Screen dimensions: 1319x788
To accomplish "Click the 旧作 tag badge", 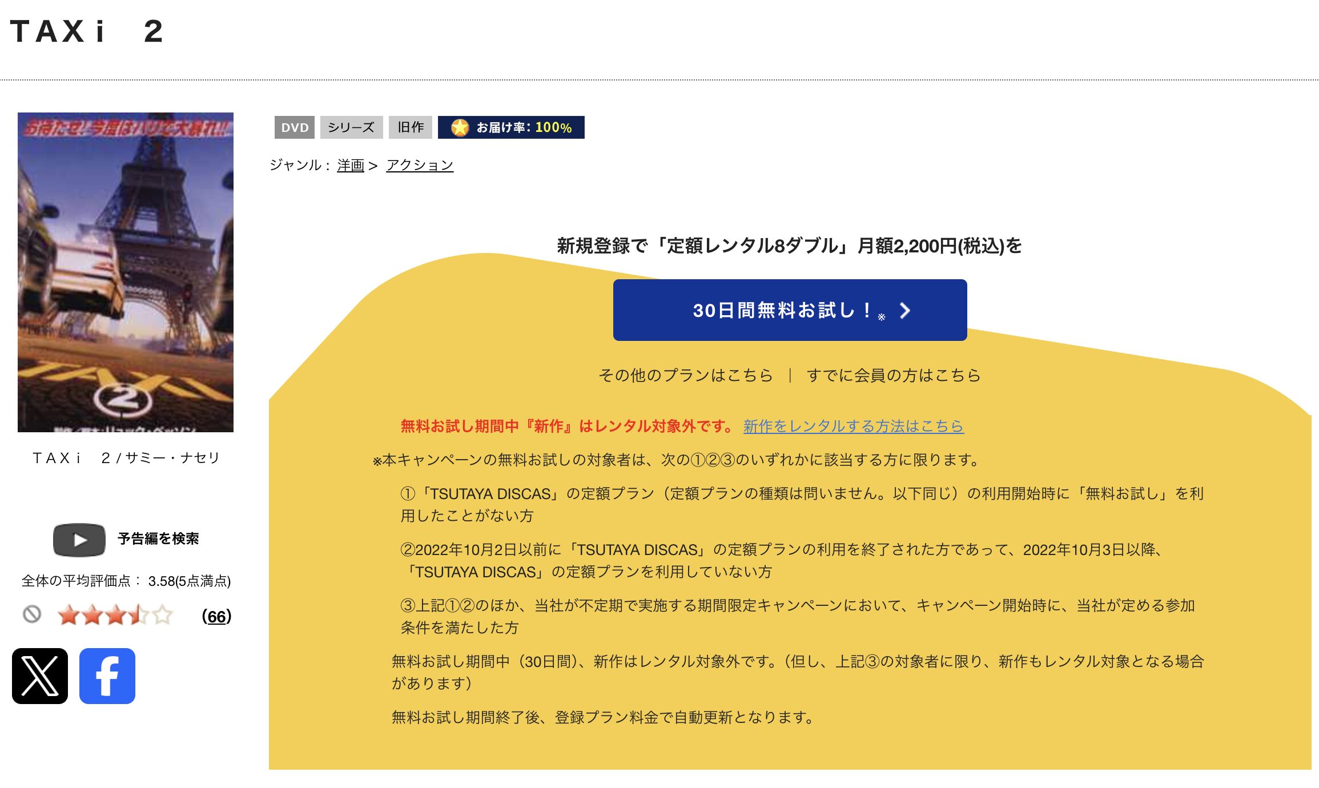I will (411, 127).
